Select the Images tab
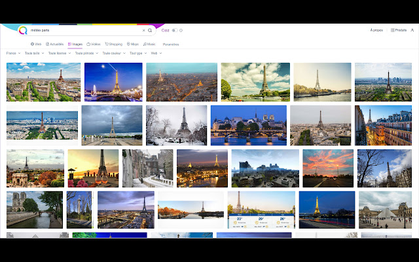This screenshot has width=419, height=262. (75, 44)
